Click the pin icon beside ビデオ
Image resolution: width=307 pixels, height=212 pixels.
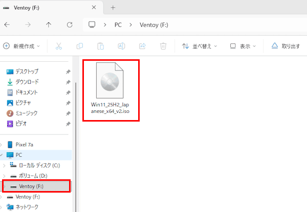pyautogui.click(x=68, y=124)
